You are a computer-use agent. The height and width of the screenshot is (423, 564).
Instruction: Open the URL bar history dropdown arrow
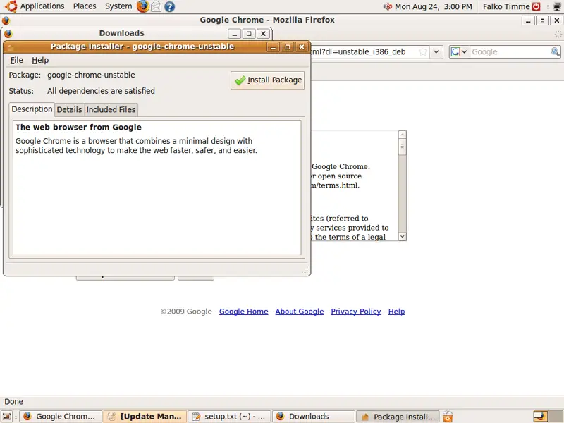[x=436, y=51]
